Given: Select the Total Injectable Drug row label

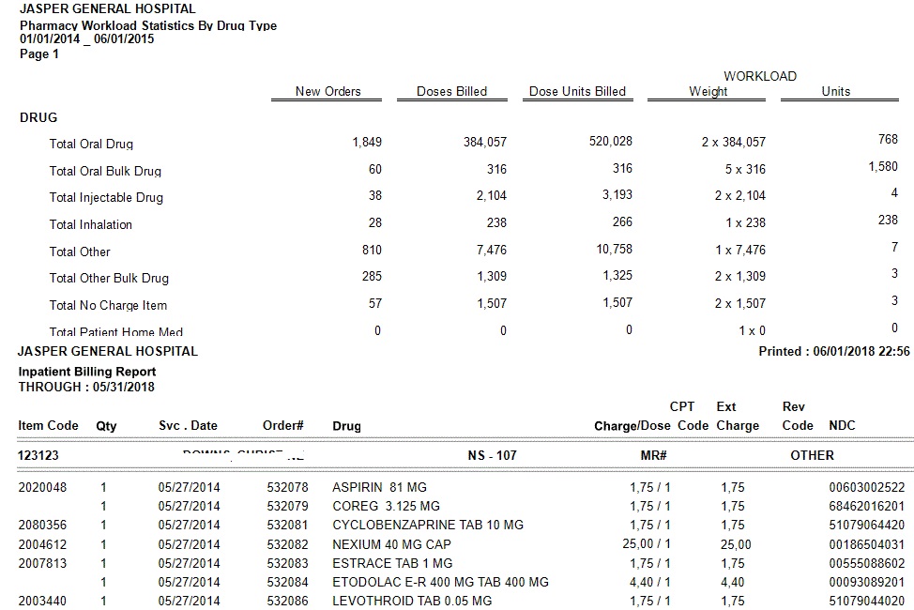Looking at the screenshot, I should (x=106, y=198).
